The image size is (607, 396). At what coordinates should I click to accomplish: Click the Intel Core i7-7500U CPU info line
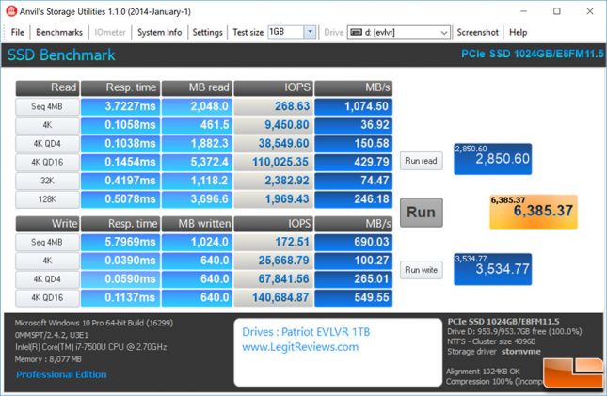(90, 347)
